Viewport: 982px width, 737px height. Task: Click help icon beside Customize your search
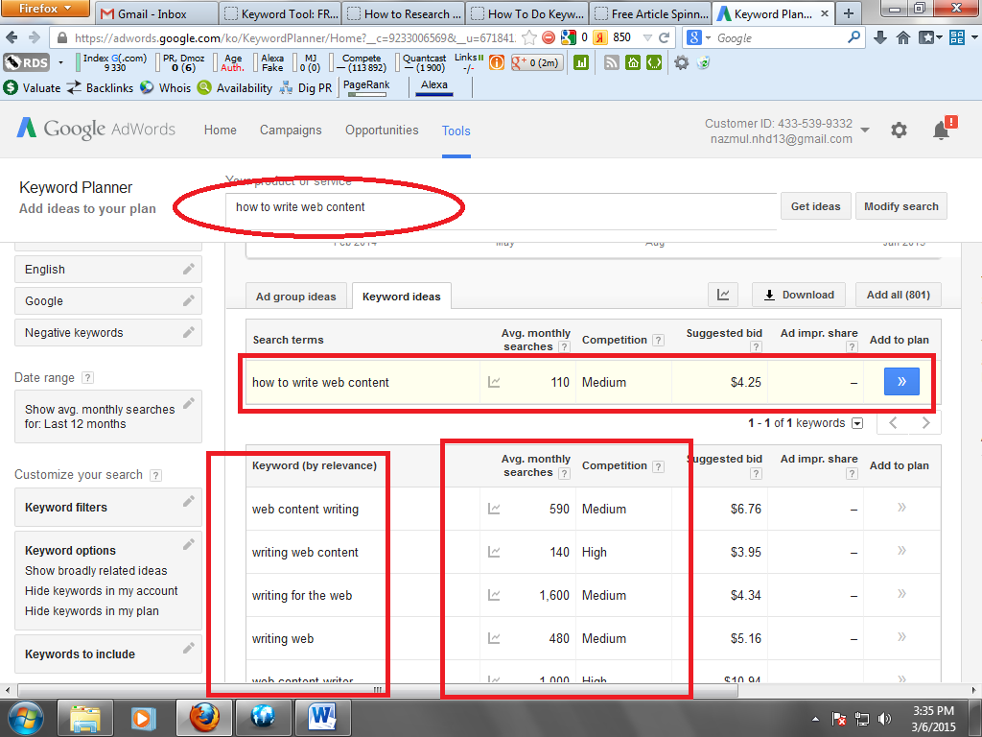click(156, 475)
